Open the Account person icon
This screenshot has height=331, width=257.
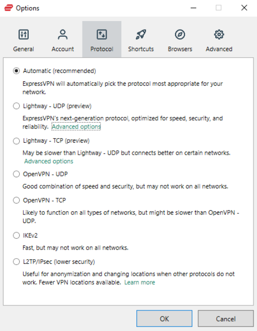tap(62, 35)
